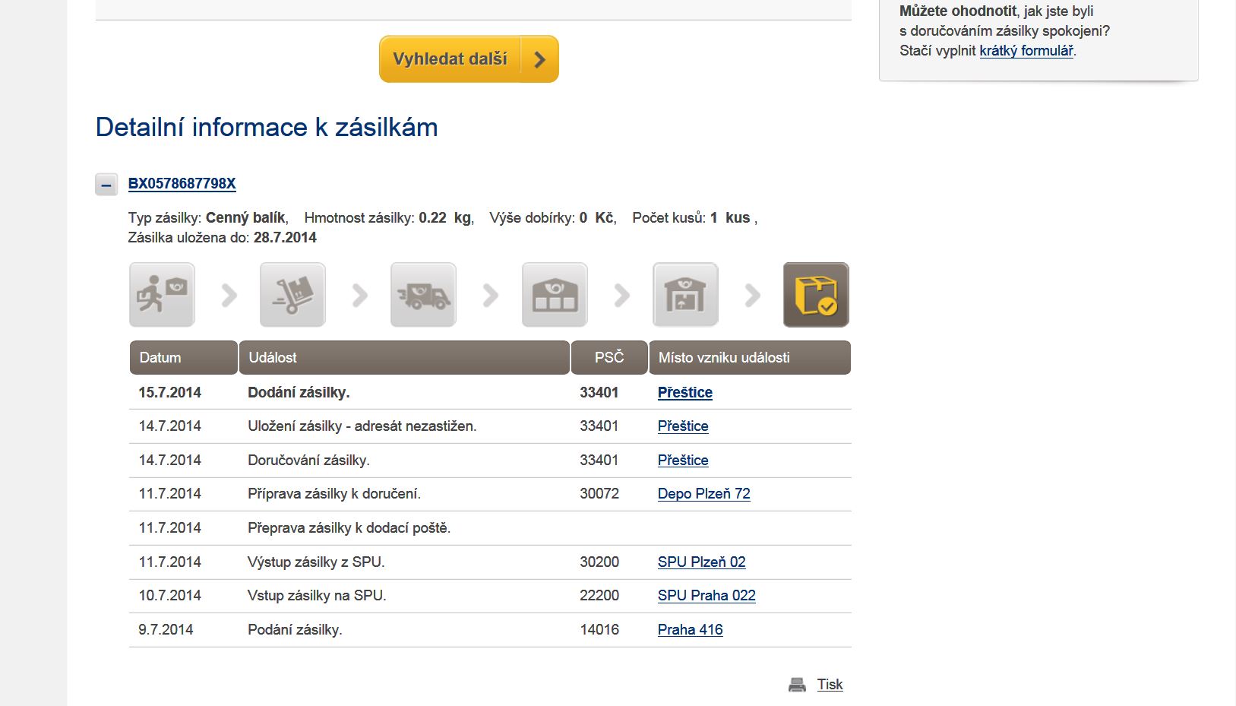Click the Datum column header

(x=183, y=357)
